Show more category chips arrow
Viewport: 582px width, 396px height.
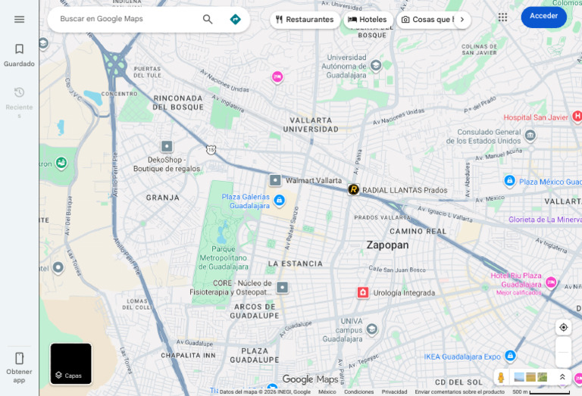click(x=462, y=20)
